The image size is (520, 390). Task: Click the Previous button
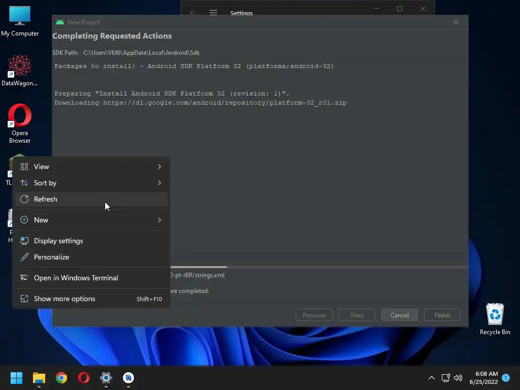pyautogui.click(x=314, y=315)
